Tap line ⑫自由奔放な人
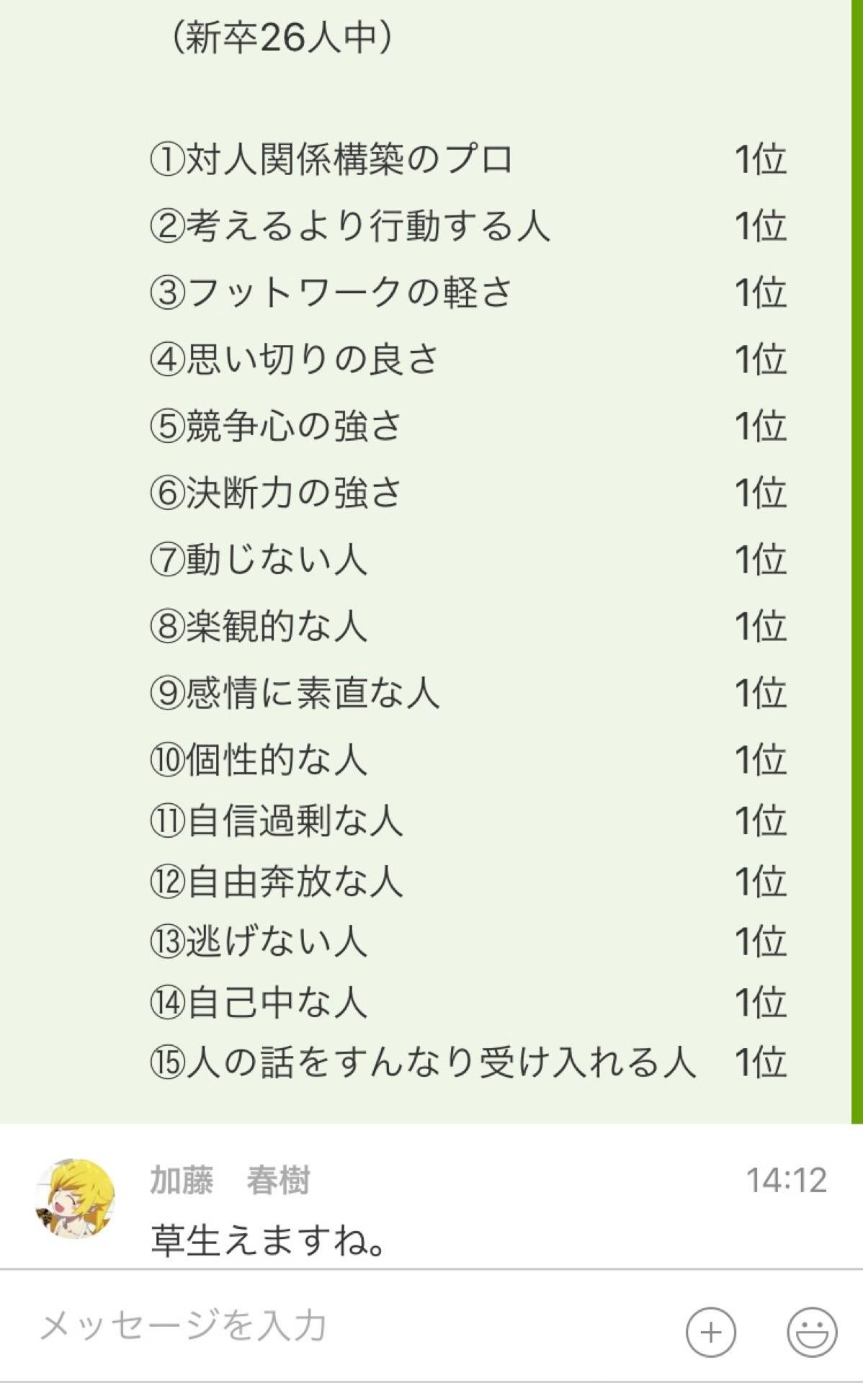The image size is (863, 1383). coord(276,881)
